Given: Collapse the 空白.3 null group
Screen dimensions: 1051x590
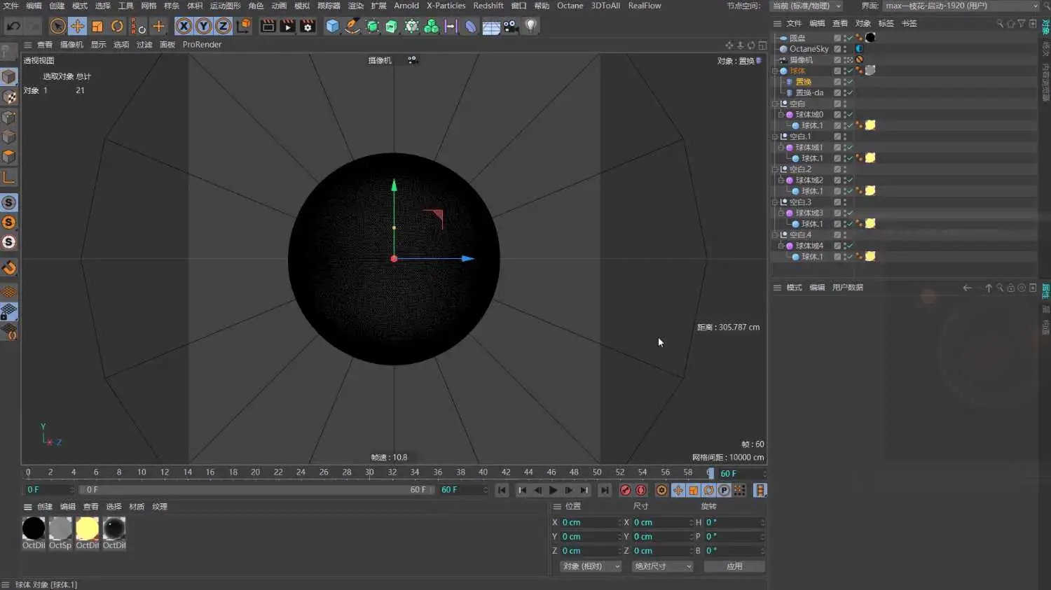Looking at the screenshot, I should [775, 202].
